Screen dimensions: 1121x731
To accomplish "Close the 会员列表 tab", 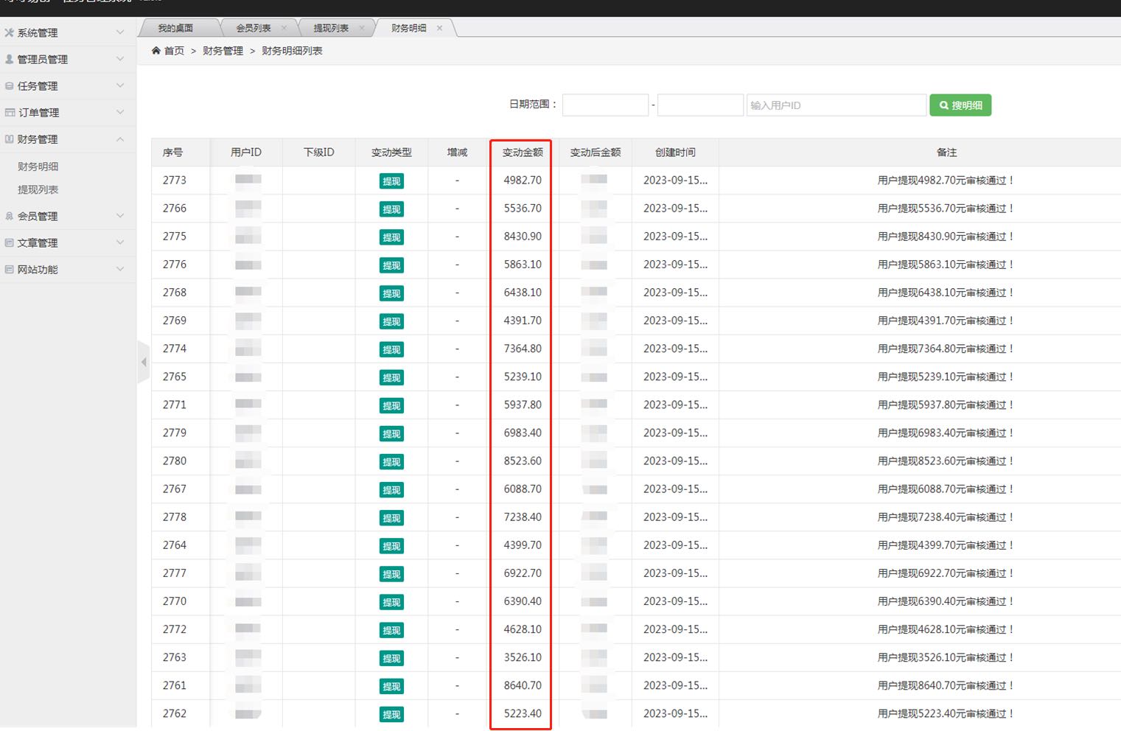I will click(x=284, y=28).
